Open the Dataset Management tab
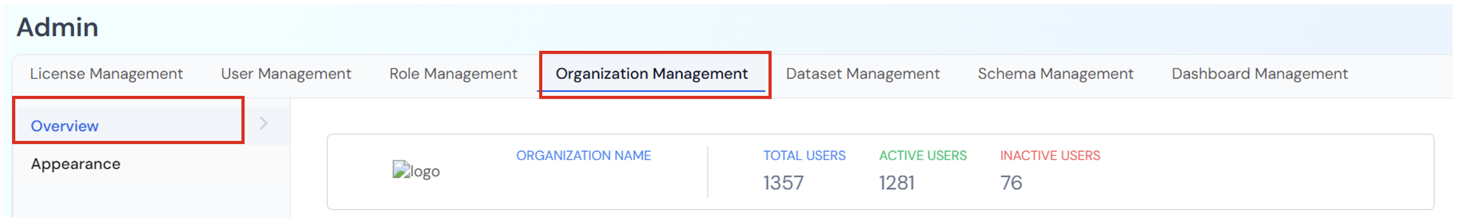The image size is (1457, 220). [862, 74]
